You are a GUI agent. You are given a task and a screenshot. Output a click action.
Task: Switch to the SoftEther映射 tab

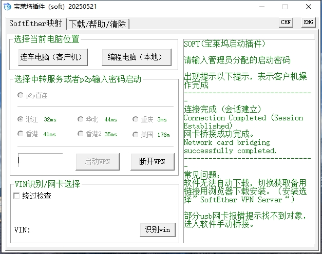pos(36,24)
